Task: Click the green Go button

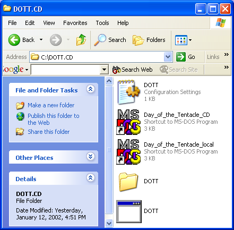Action: coord(186,57)
